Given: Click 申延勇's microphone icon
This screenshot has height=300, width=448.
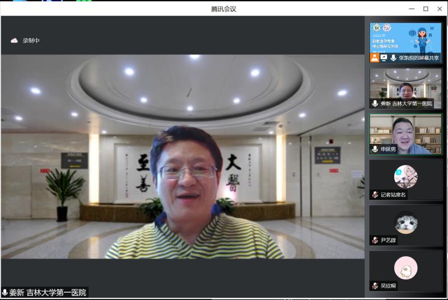Looking at the screenshot, I should pos(375,149).
